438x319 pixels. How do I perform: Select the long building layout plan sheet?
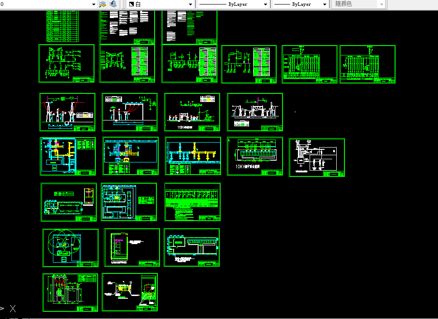click(x=192, y=248)
